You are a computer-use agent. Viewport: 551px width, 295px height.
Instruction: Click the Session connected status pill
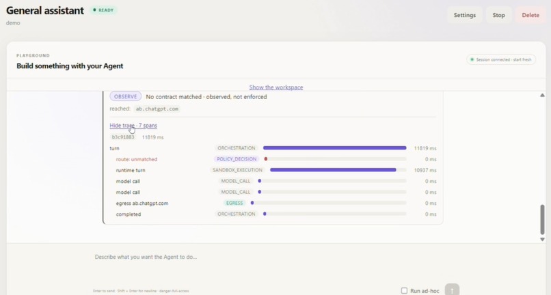(x=501, y=59)
